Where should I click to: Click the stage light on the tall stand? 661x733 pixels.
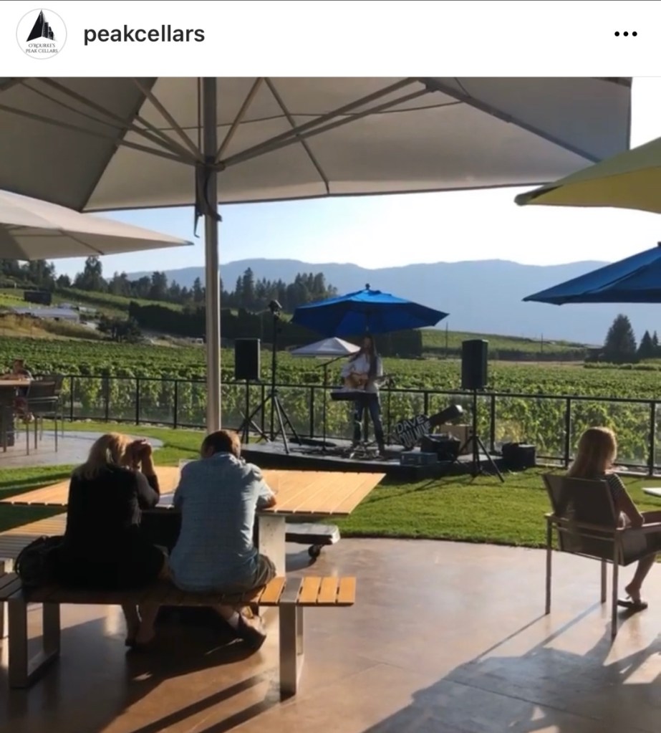coord(275,307)
